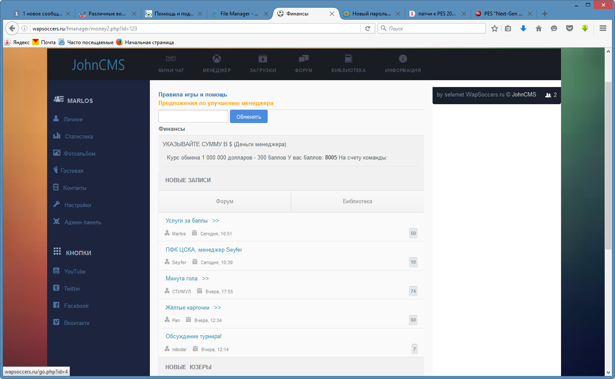Open the Вконтакте sidebar link
Screen dimensions: 615x379
click(x=77, y=323)
